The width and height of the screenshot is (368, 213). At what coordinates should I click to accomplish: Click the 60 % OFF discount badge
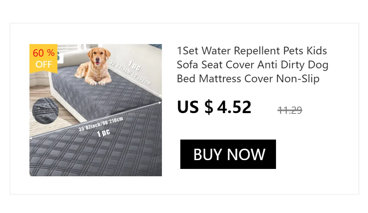(43, 59)
